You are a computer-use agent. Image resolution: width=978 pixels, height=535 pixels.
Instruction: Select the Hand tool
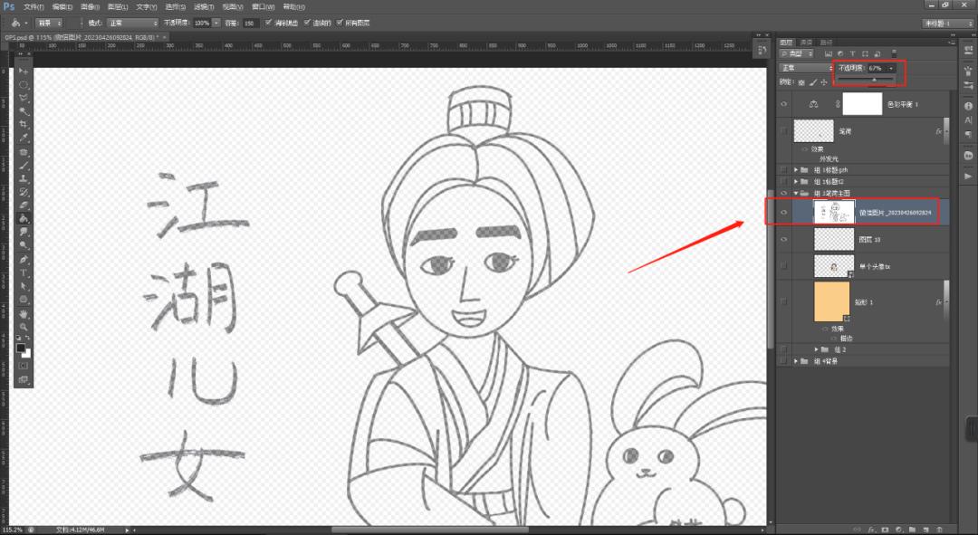(x=24, y=313)
